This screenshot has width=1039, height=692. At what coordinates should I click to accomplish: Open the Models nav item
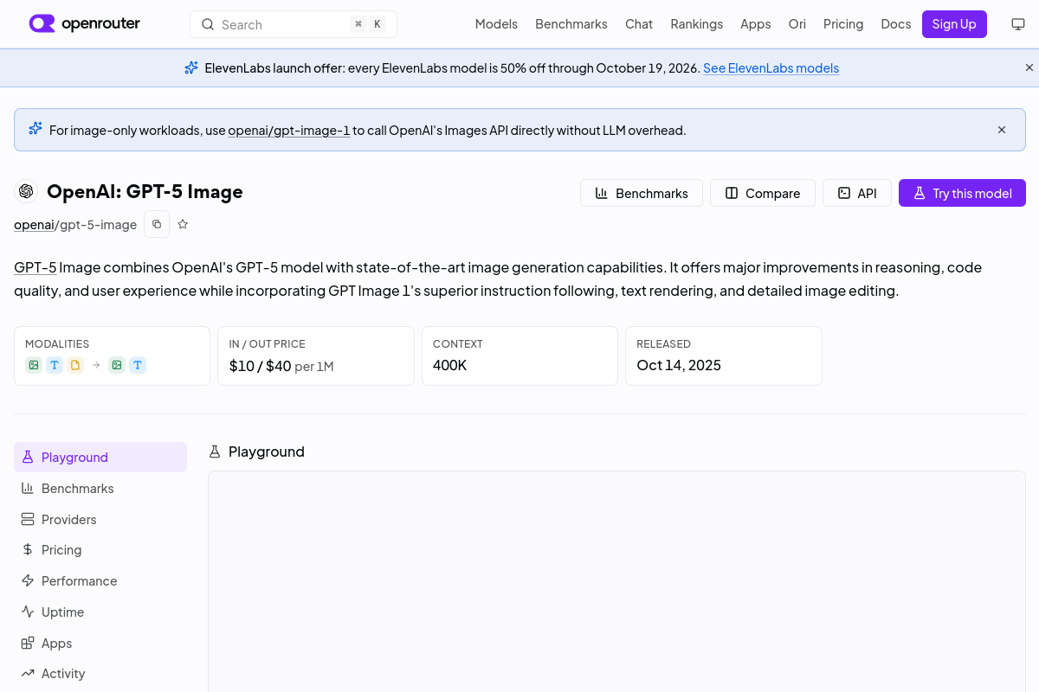[x=496, y=24]
